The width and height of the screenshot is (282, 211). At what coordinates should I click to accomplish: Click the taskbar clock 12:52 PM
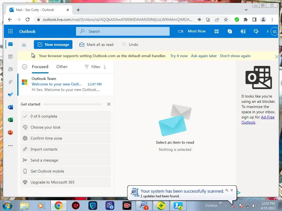(268, 204)
